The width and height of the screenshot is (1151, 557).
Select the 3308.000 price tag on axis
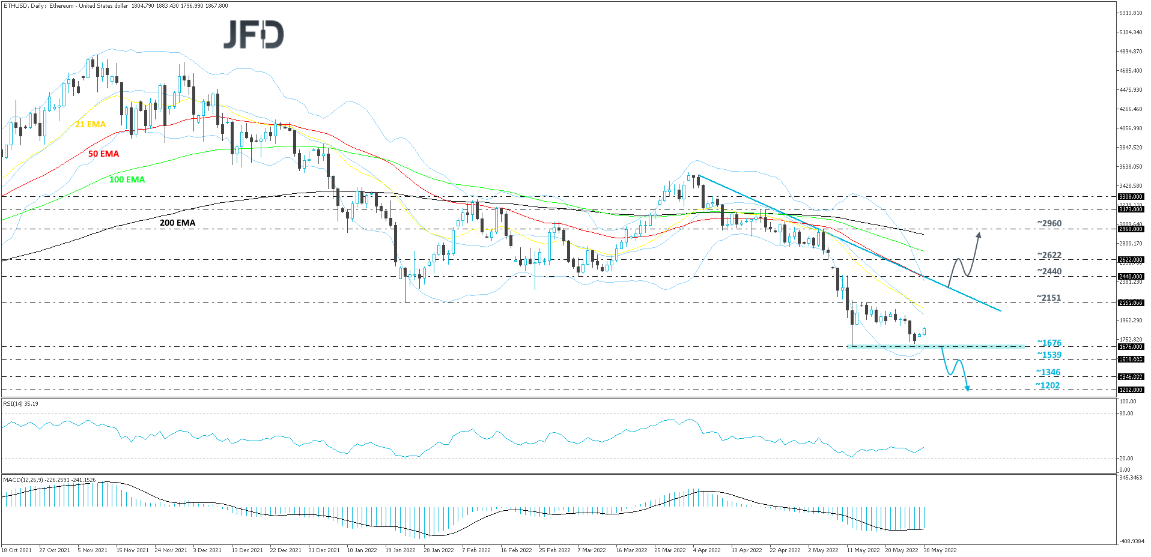point(1130,197)
